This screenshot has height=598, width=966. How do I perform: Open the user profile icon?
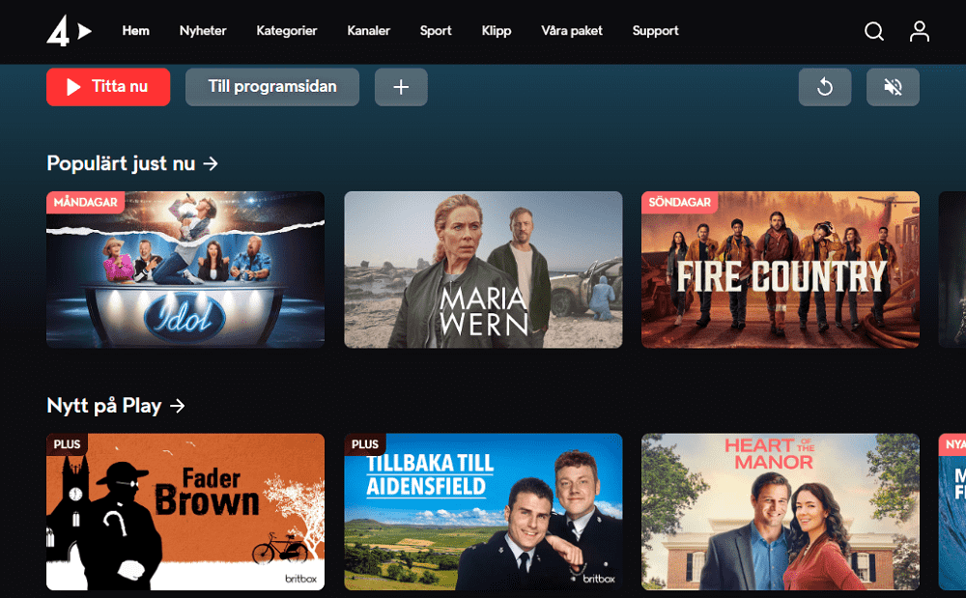point(920,31)
